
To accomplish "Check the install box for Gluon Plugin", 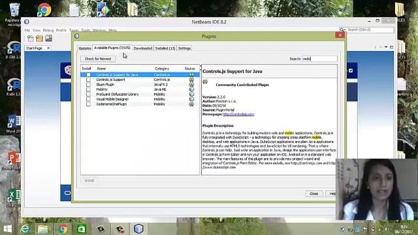I will [88, 84].
